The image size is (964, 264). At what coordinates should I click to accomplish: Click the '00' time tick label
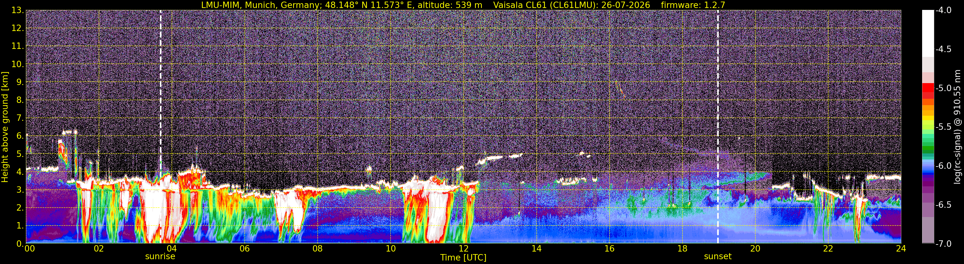pyautogui.click(x=29, y=248)
